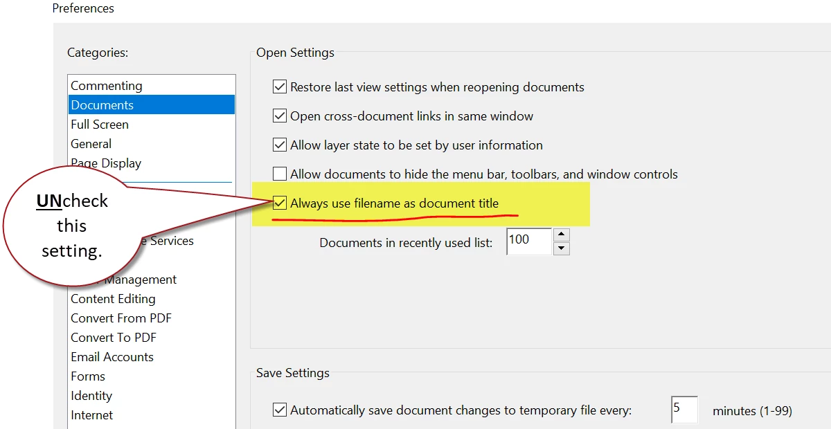
Task: Select Content Editing category
Action: coord(152,299)
